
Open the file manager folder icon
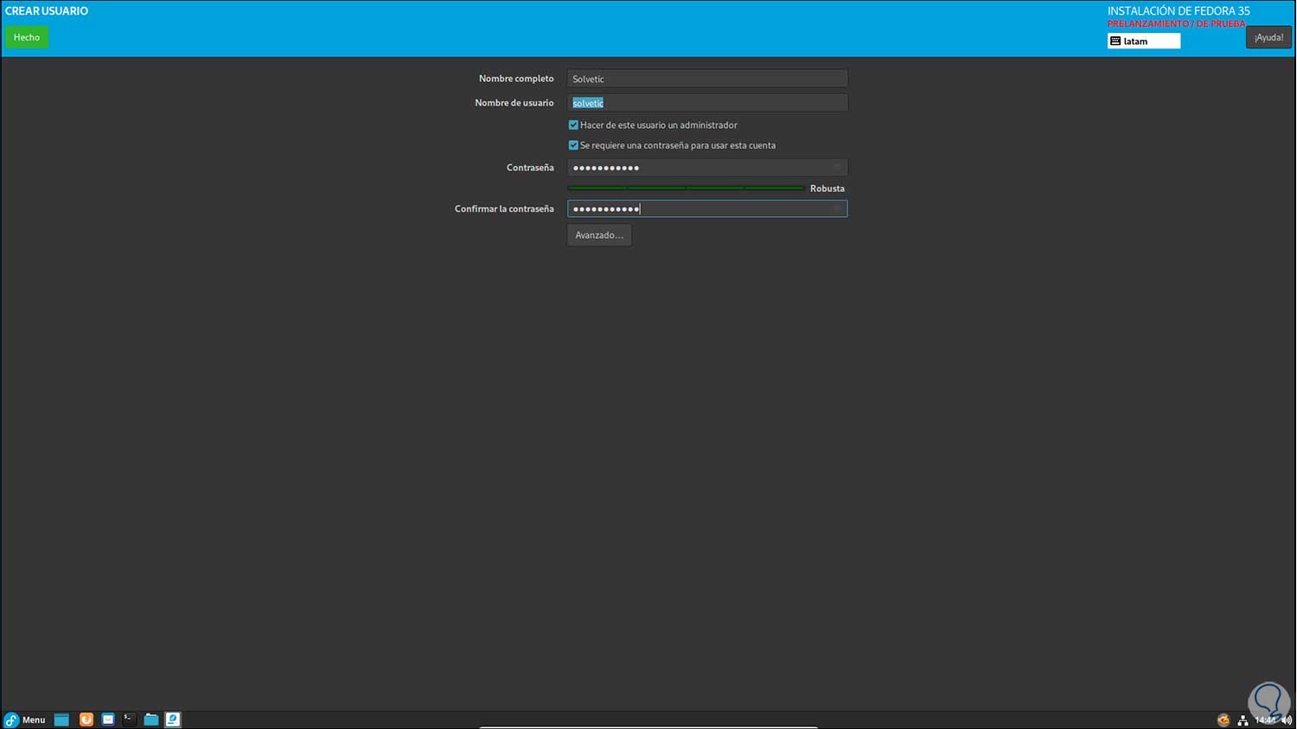tap(151, 719)
